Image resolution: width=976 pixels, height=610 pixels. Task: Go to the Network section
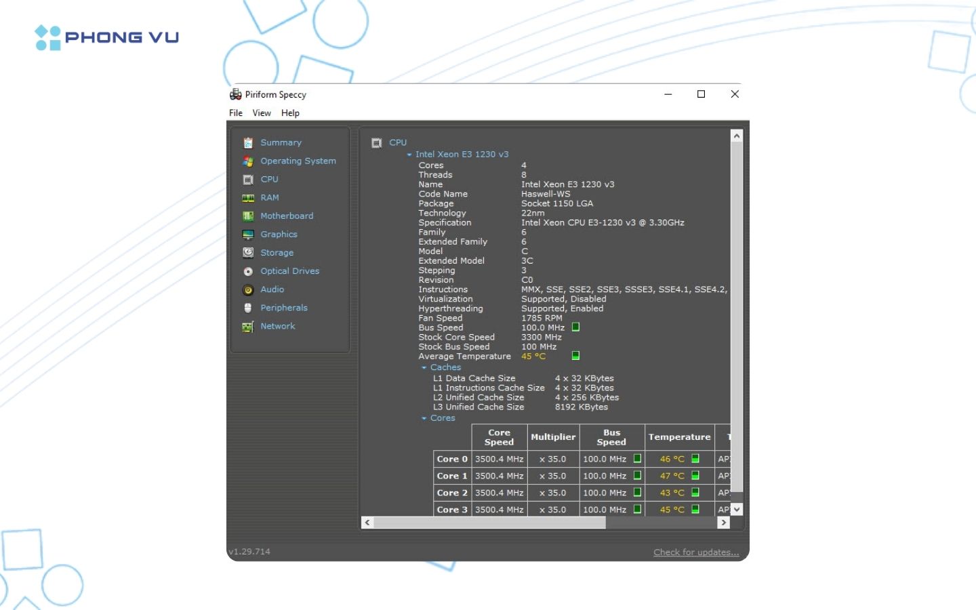[x=278, y=326]
